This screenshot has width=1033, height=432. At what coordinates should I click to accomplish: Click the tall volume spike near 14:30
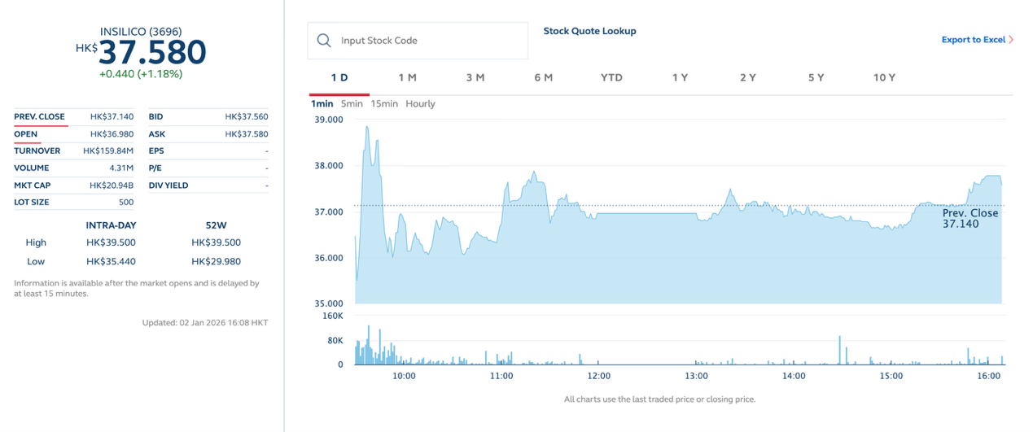click(x=838, y=350)
